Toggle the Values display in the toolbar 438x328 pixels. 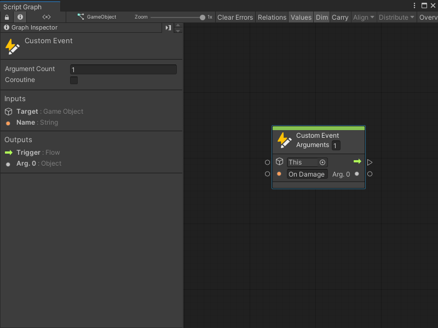pos(301,17)
